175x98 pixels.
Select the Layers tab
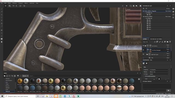pyautogui.click(x=145, y=39)
